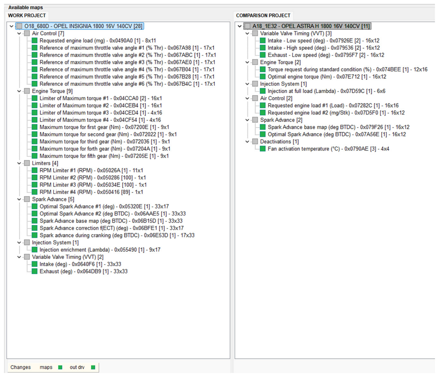The height and width of the screenshot is (377, 439).
Task: Collapse the O18_680D OPEL INSIGNIA project tree
Action: pyautogui.click(x=11, y=26)
